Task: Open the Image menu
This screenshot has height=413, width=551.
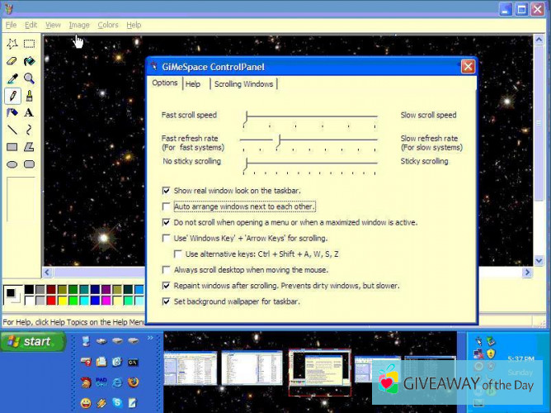Action: tap(79, 25)
